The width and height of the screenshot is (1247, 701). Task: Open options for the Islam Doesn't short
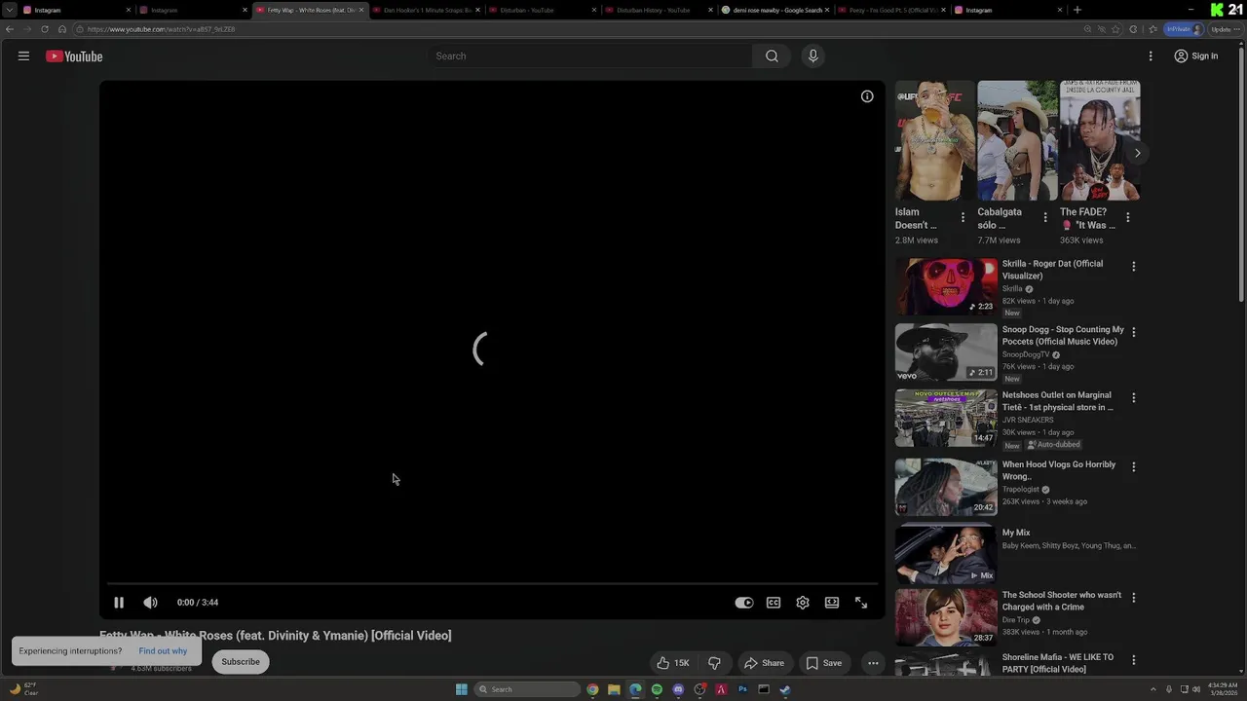(963, 218)
